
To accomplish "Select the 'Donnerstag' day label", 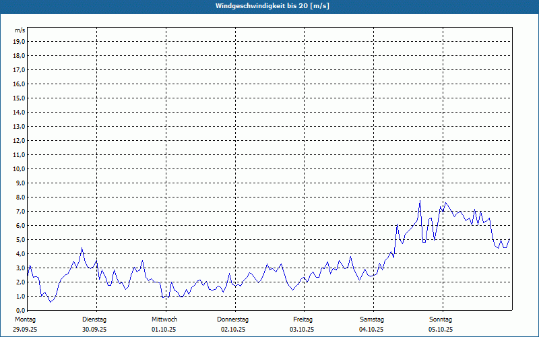I will pos(233,319).
